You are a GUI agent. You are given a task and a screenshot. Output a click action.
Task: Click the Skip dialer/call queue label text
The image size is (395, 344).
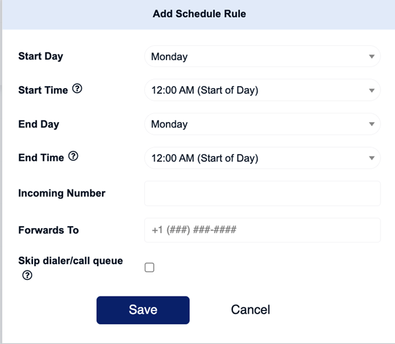point(70,261)
